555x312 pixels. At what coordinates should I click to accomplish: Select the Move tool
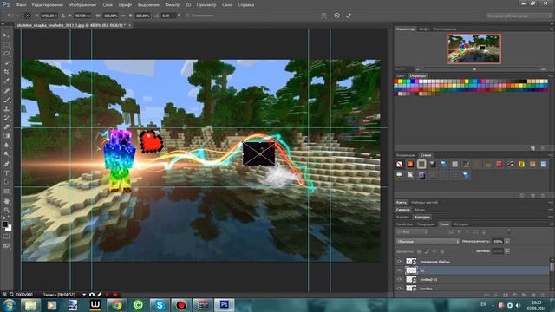[6, 36]
